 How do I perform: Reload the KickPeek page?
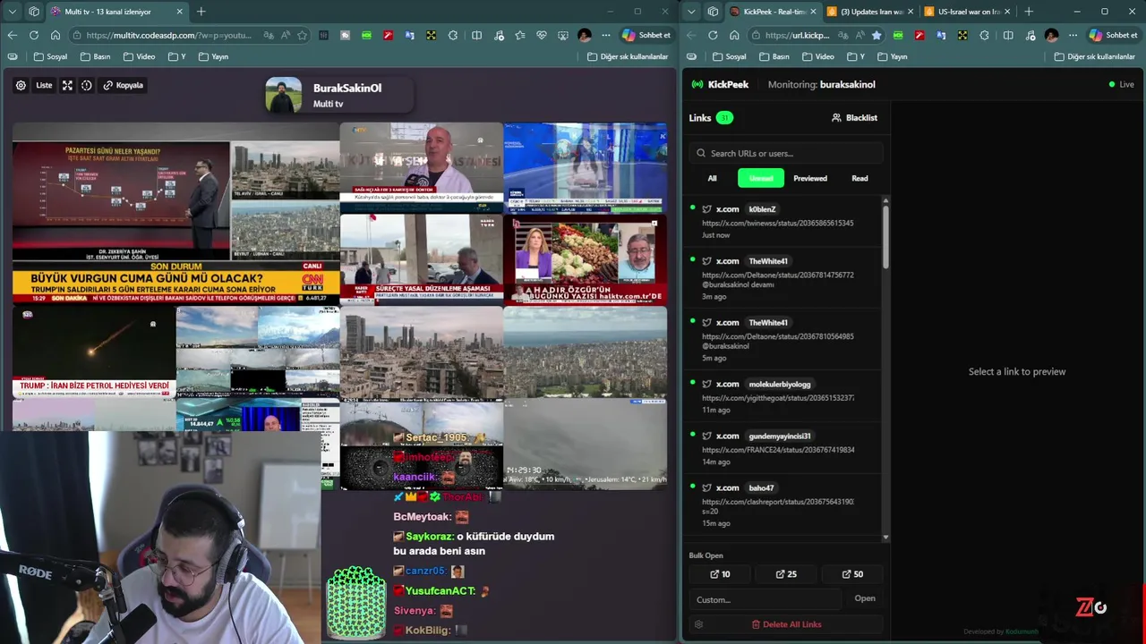(x=713, y=35)
